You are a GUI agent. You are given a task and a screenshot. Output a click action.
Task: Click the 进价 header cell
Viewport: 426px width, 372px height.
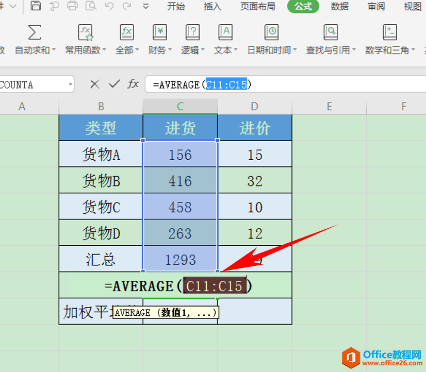255,128
